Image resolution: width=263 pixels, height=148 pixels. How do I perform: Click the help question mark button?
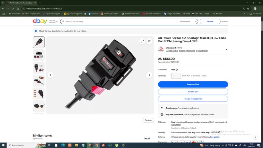[x=255, y=137]
